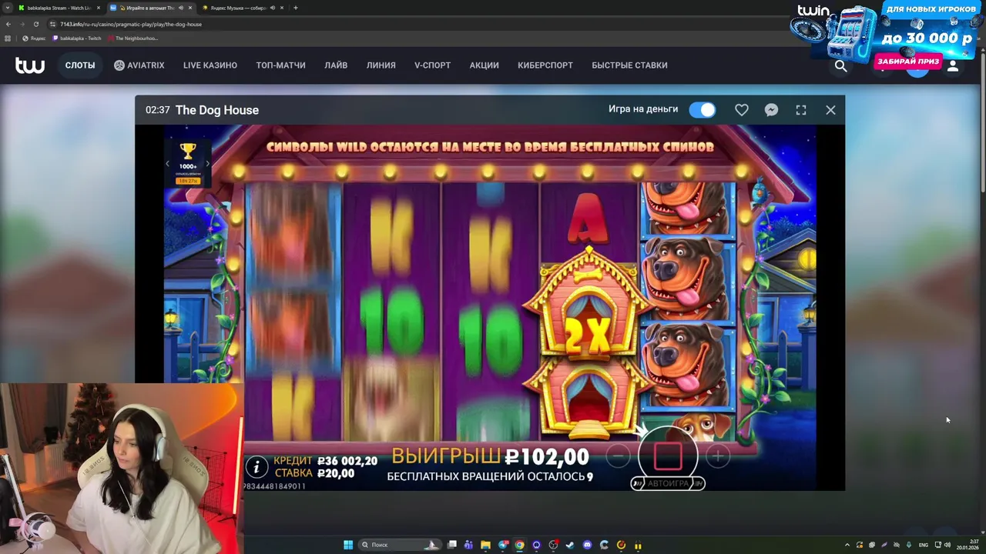Open Microsoft Teams from taskbar

point(468,545)
